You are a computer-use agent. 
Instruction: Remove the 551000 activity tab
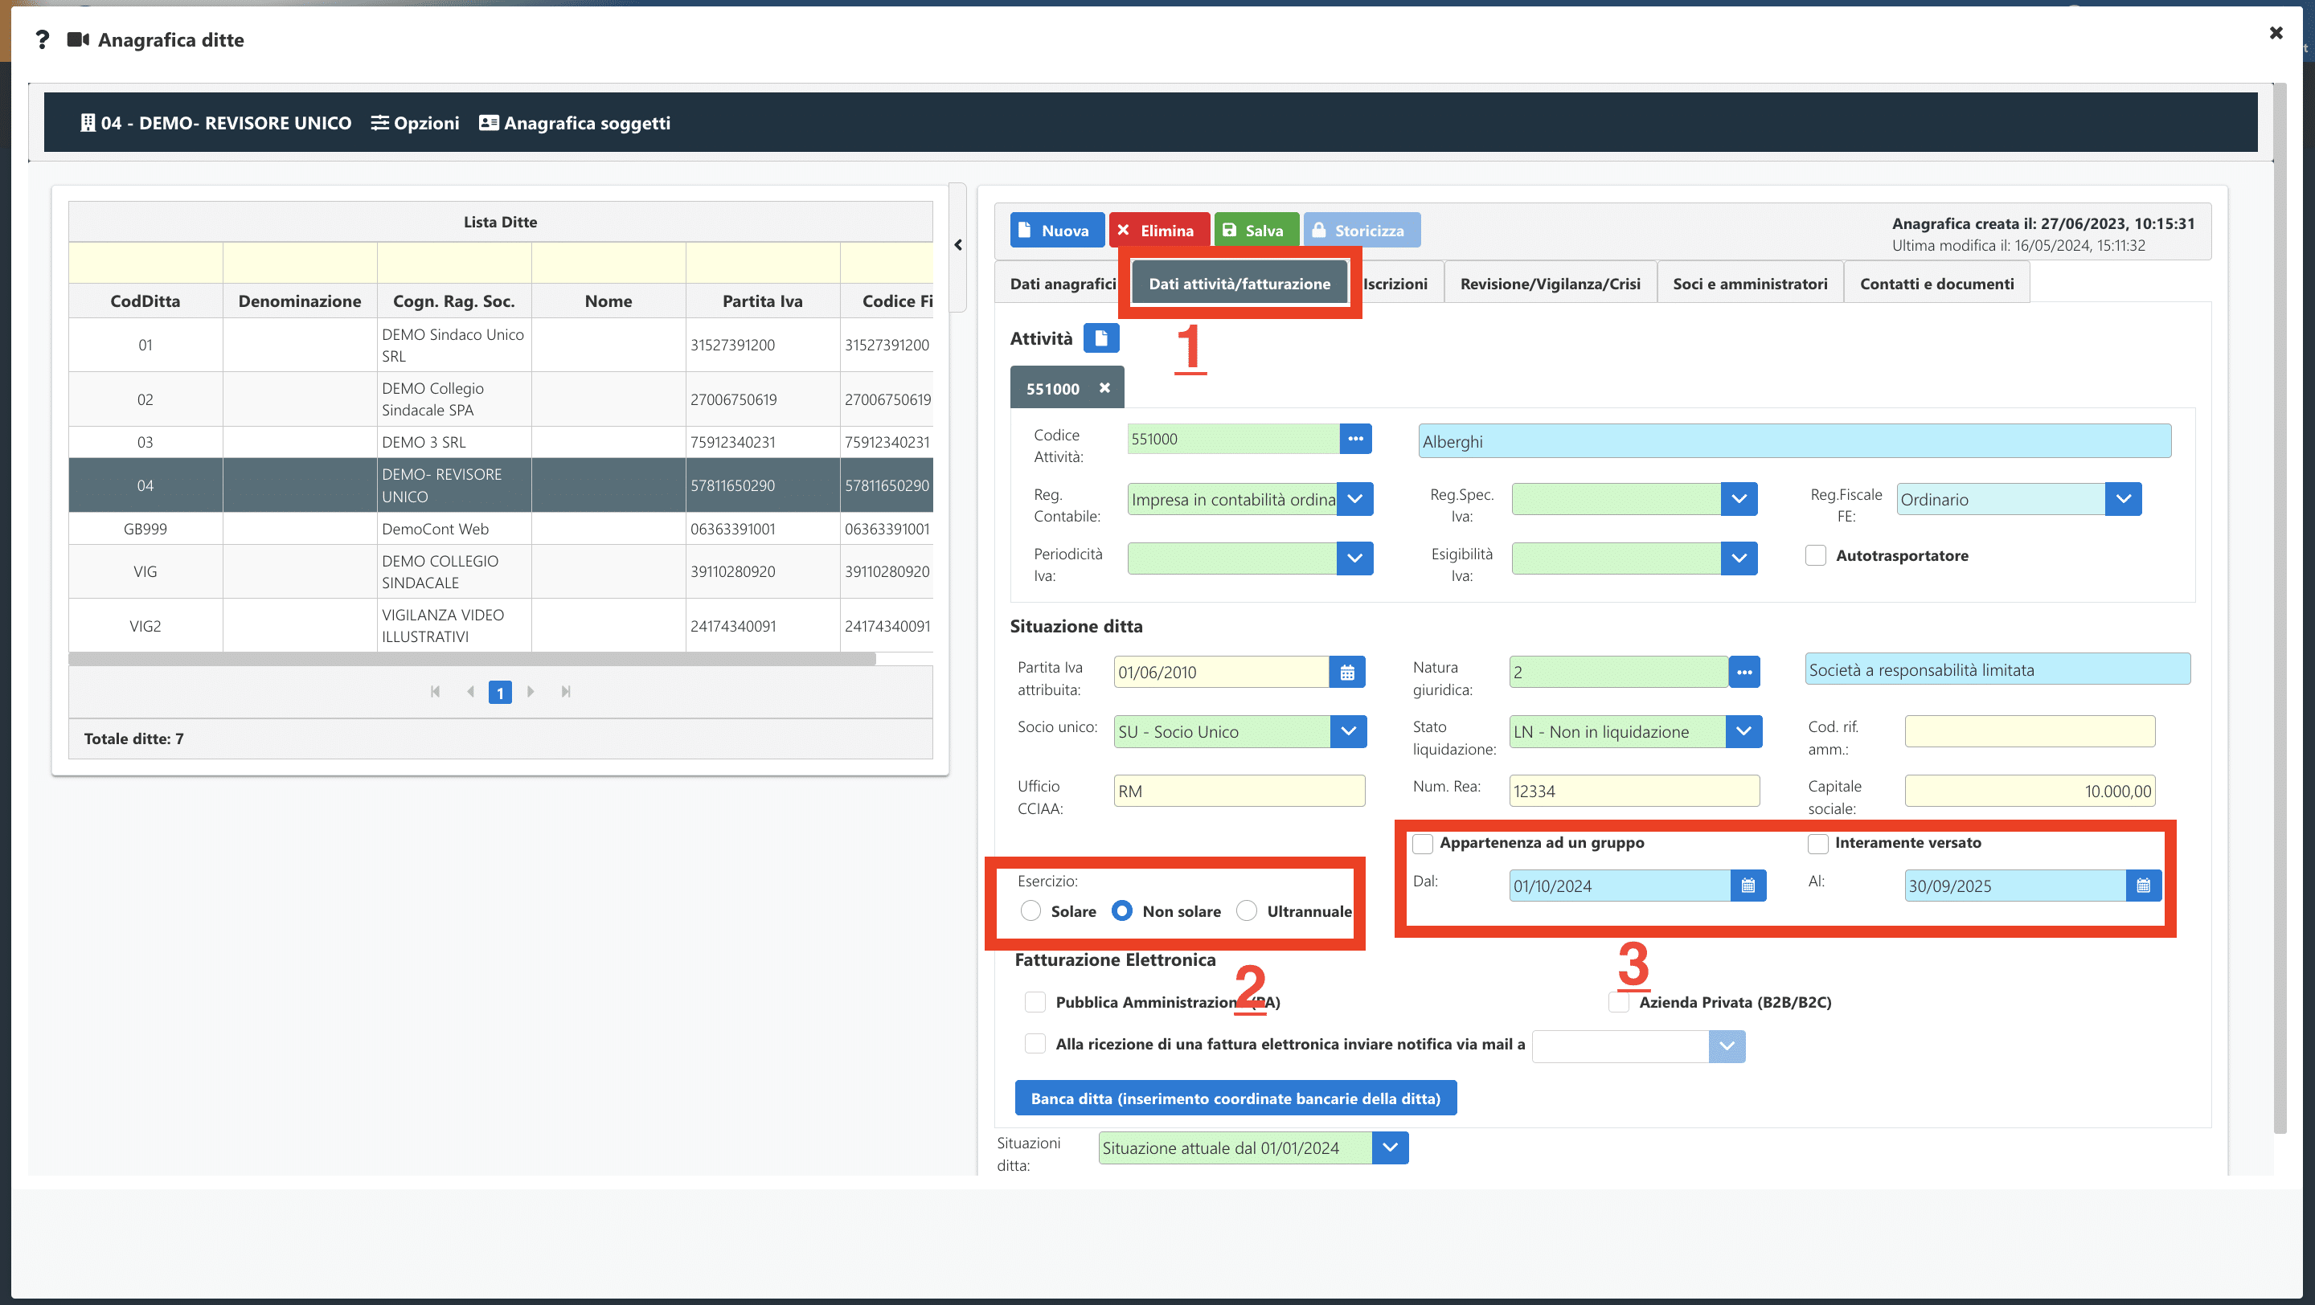pos(1104,388)
